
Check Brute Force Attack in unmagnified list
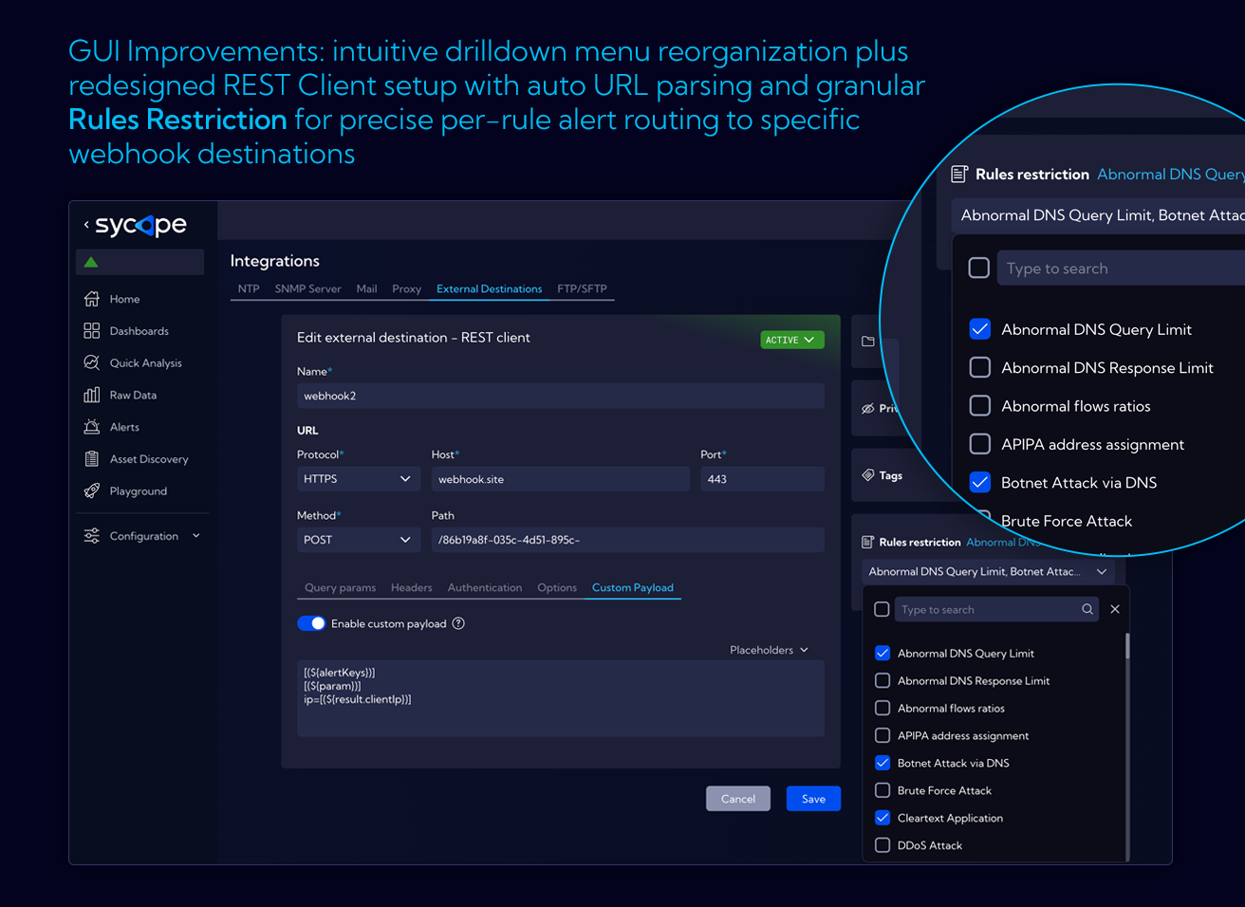click(883, 790)
